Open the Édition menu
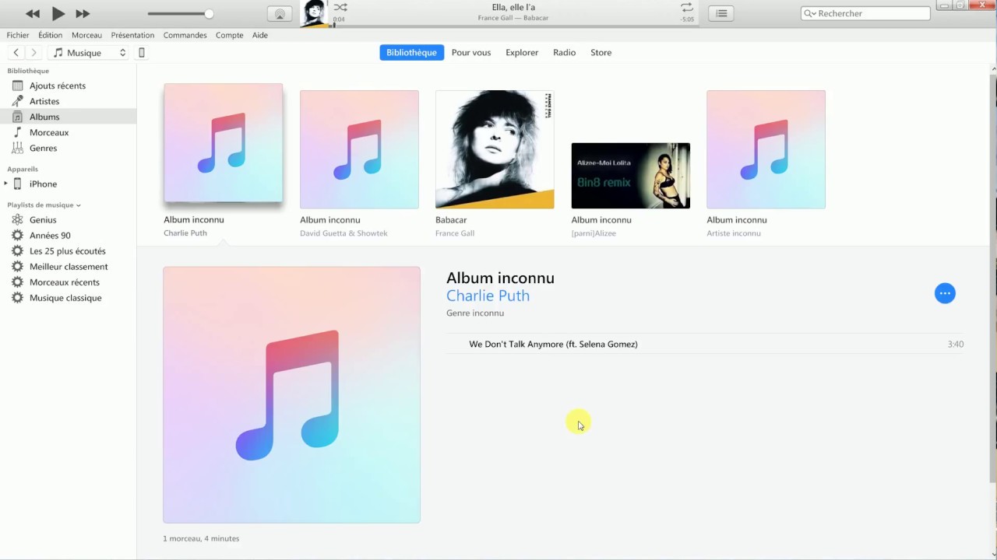Viewport: 997px width, 560px height. [50, 35]
